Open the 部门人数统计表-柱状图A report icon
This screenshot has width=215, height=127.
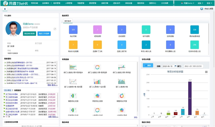[73, 67]
